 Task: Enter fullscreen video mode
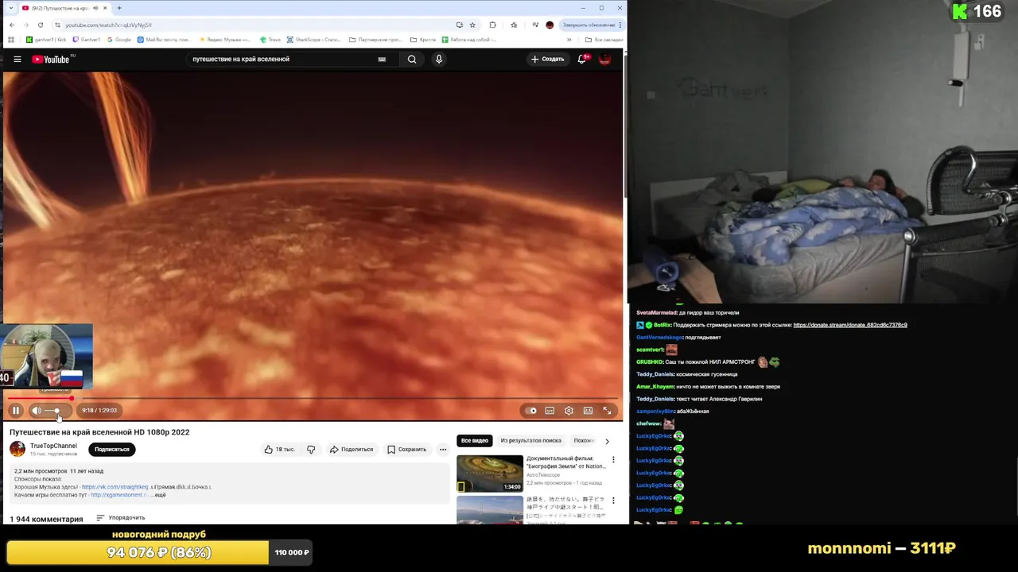coord(607,411)
